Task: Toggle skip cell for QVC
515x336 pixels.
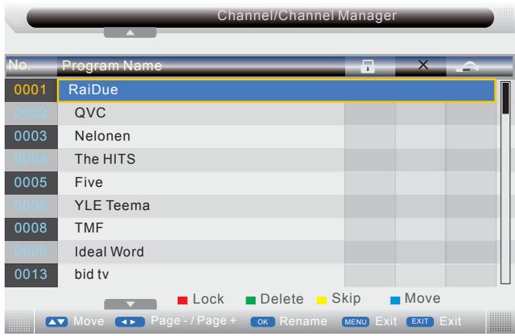Action: (471, 114)
